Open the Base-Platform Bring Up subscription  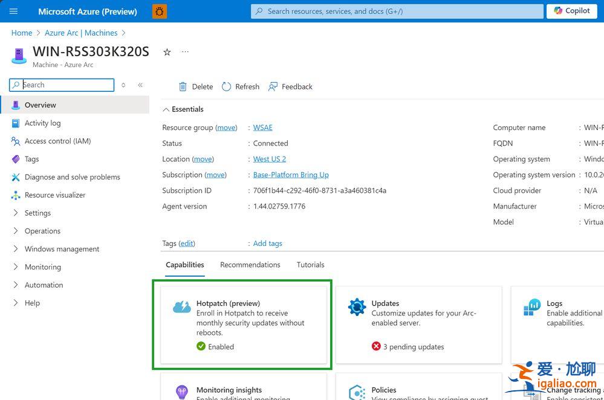point(290,175)
